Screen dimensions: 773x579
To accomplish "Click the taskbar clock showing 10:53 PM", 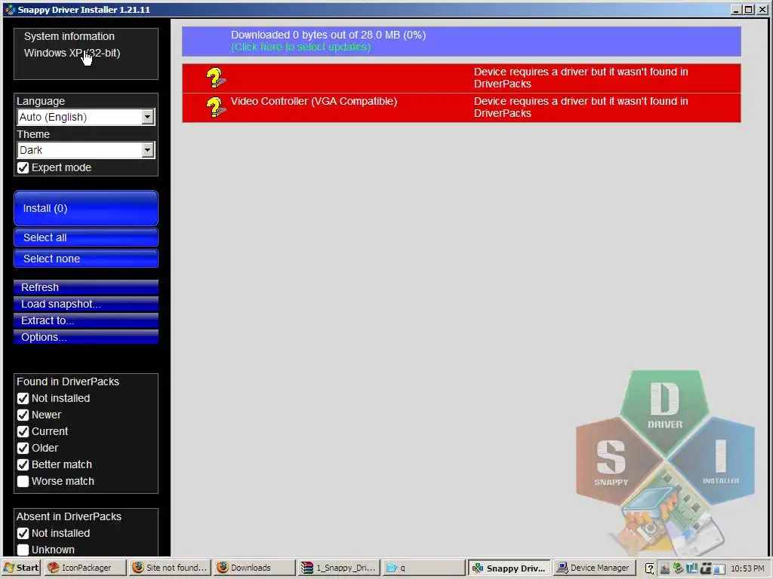I will [747, 568].
